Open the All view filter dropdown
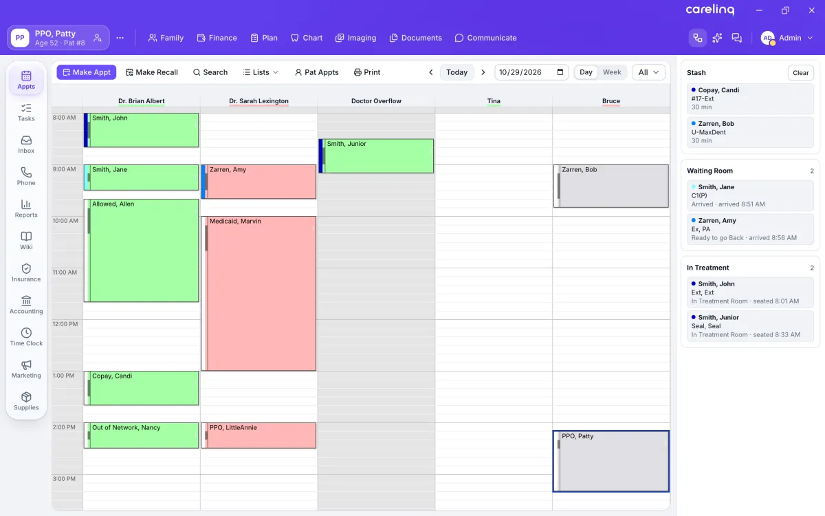Viewport: 825px width, 516px height. [x=648, y=72]
